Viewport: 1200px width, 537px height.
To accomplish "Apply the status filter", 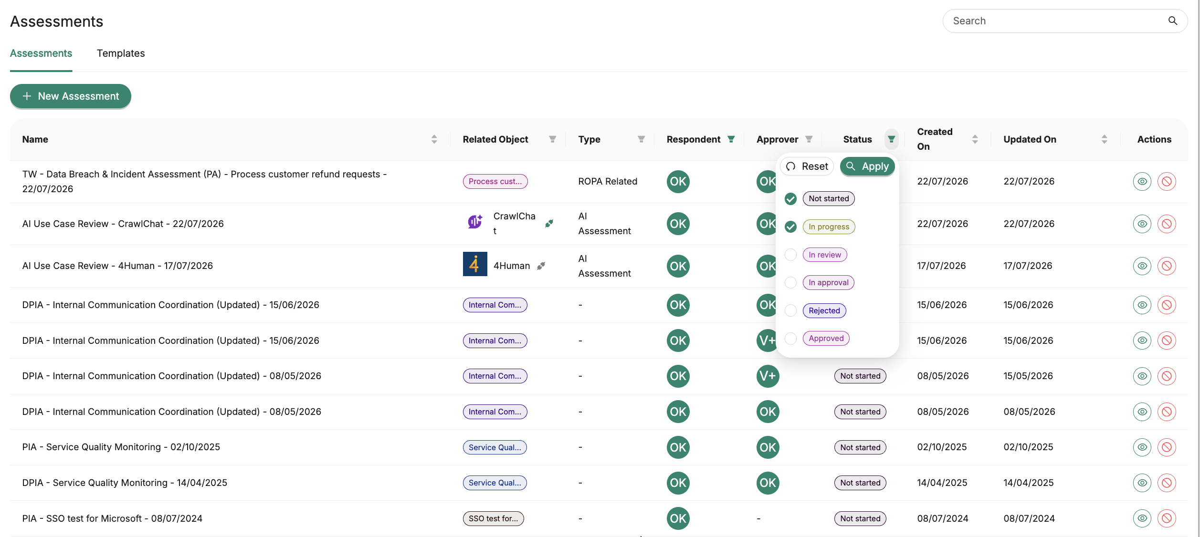I will click(x=867, y=166).
